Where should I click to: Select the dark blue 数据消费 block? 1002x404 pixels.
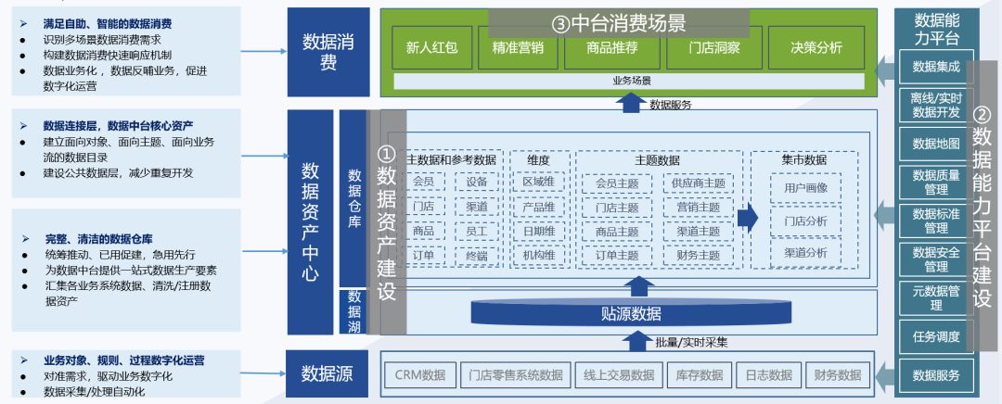328,52
